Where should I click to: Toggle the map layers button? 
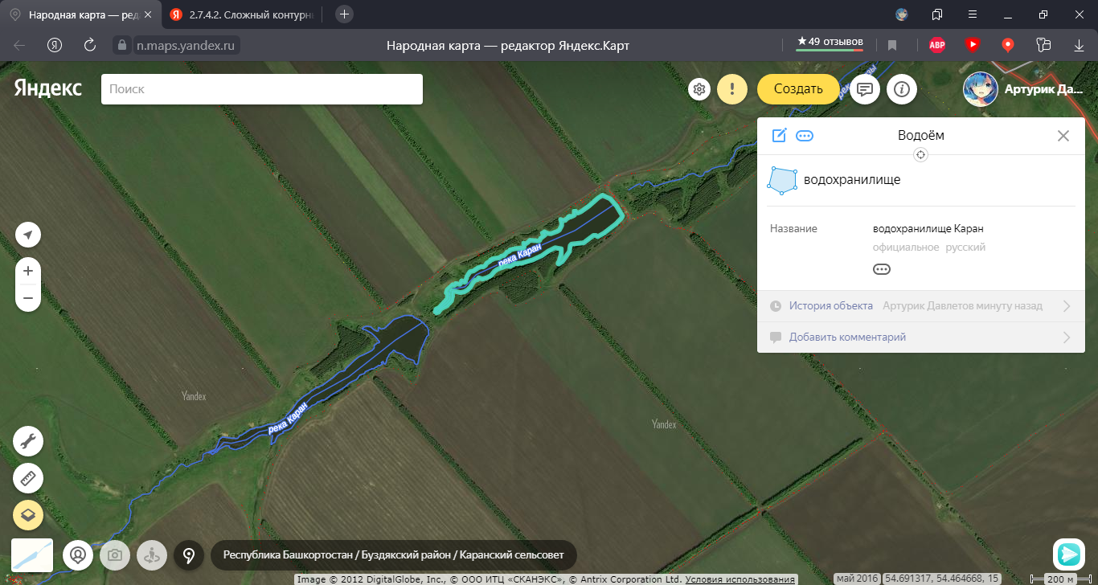point(28,515)
